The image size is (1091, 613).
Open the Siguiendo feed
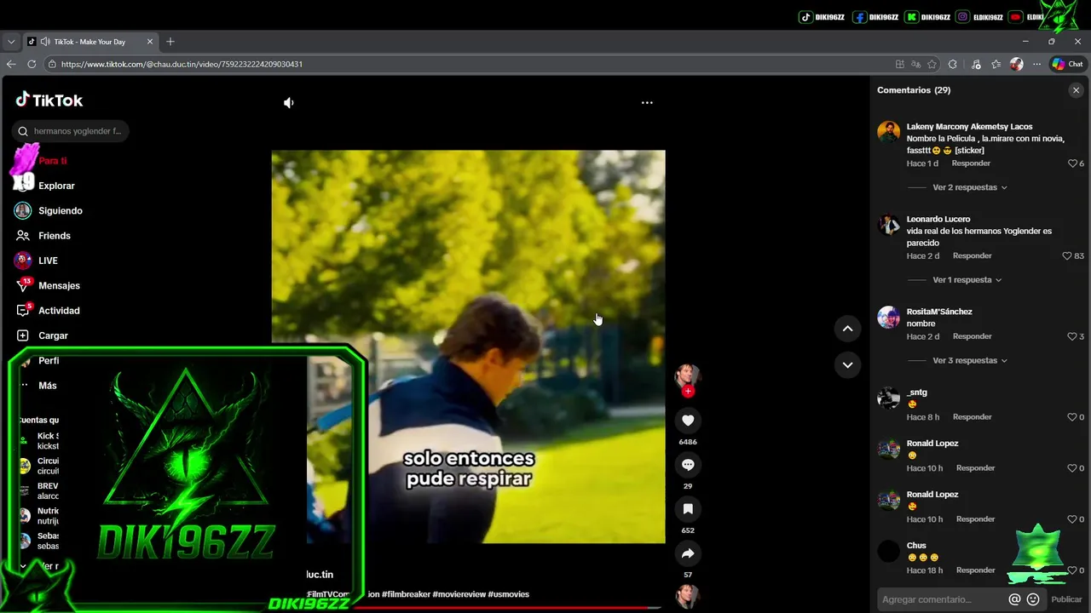60,210
